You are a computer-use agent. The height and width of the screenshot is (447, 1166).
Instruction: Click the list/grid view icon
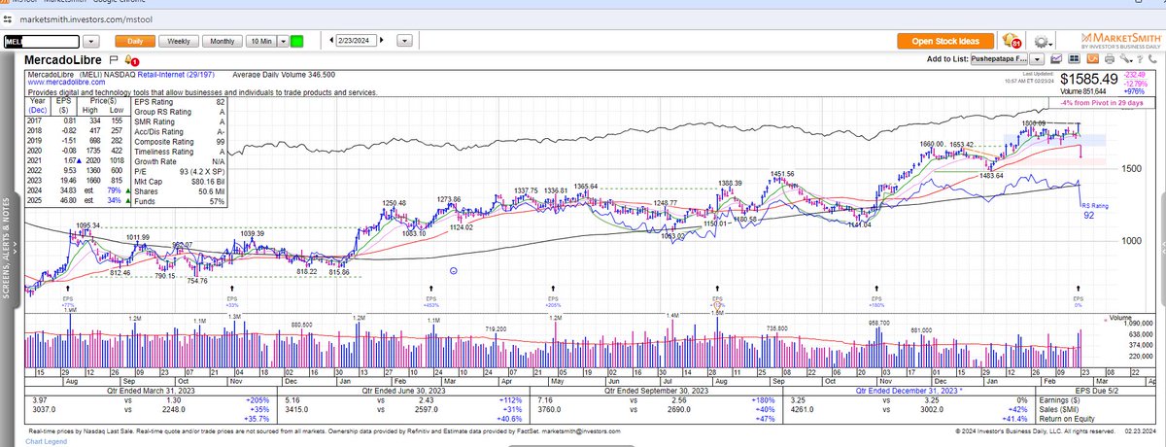coord(1074,59)
